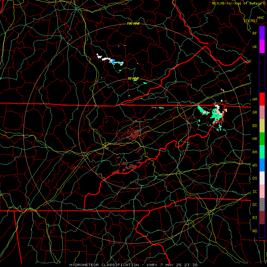Click the 23:30 timestamp
Image resolution: width=267 pixels, height=267 pixels.
coord(191,265)
